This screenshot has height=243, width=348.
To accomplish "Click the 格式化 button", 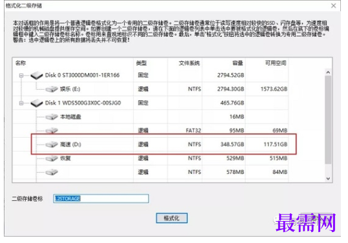I will coord(172,218).
